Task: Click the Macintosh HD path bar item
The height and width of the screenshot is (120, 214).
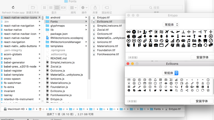Action: pyautogui.click(x=16, y=109)
